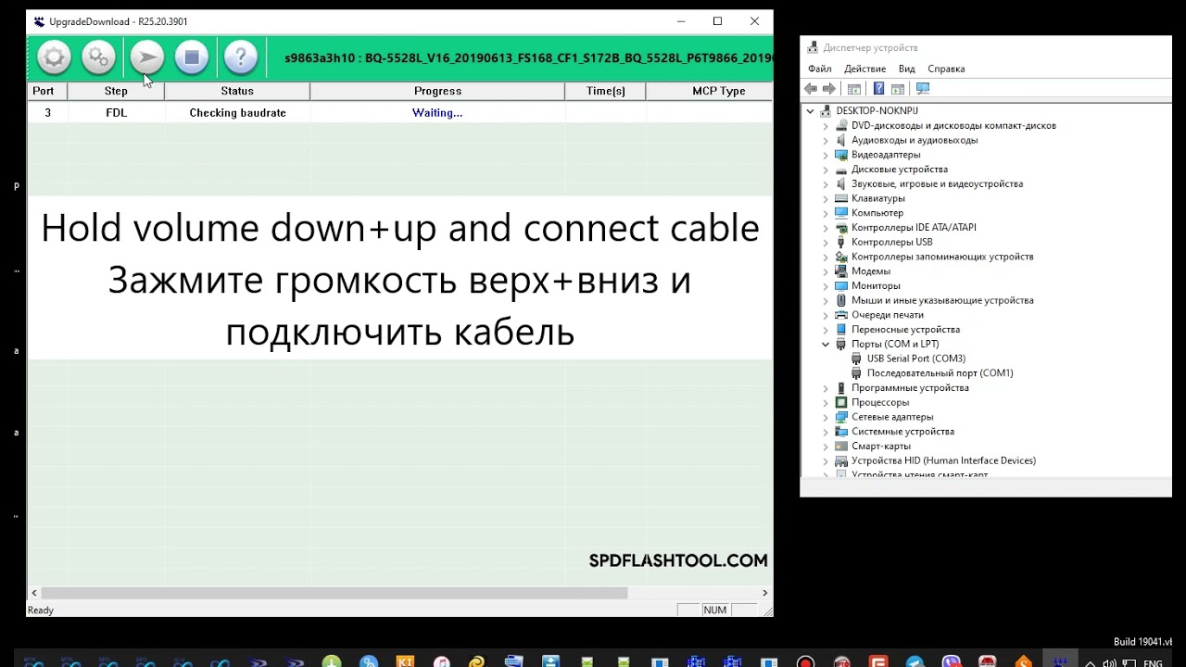Click the 'NUM' status bar indicator

pyautogui.click(x=715, y=610)
